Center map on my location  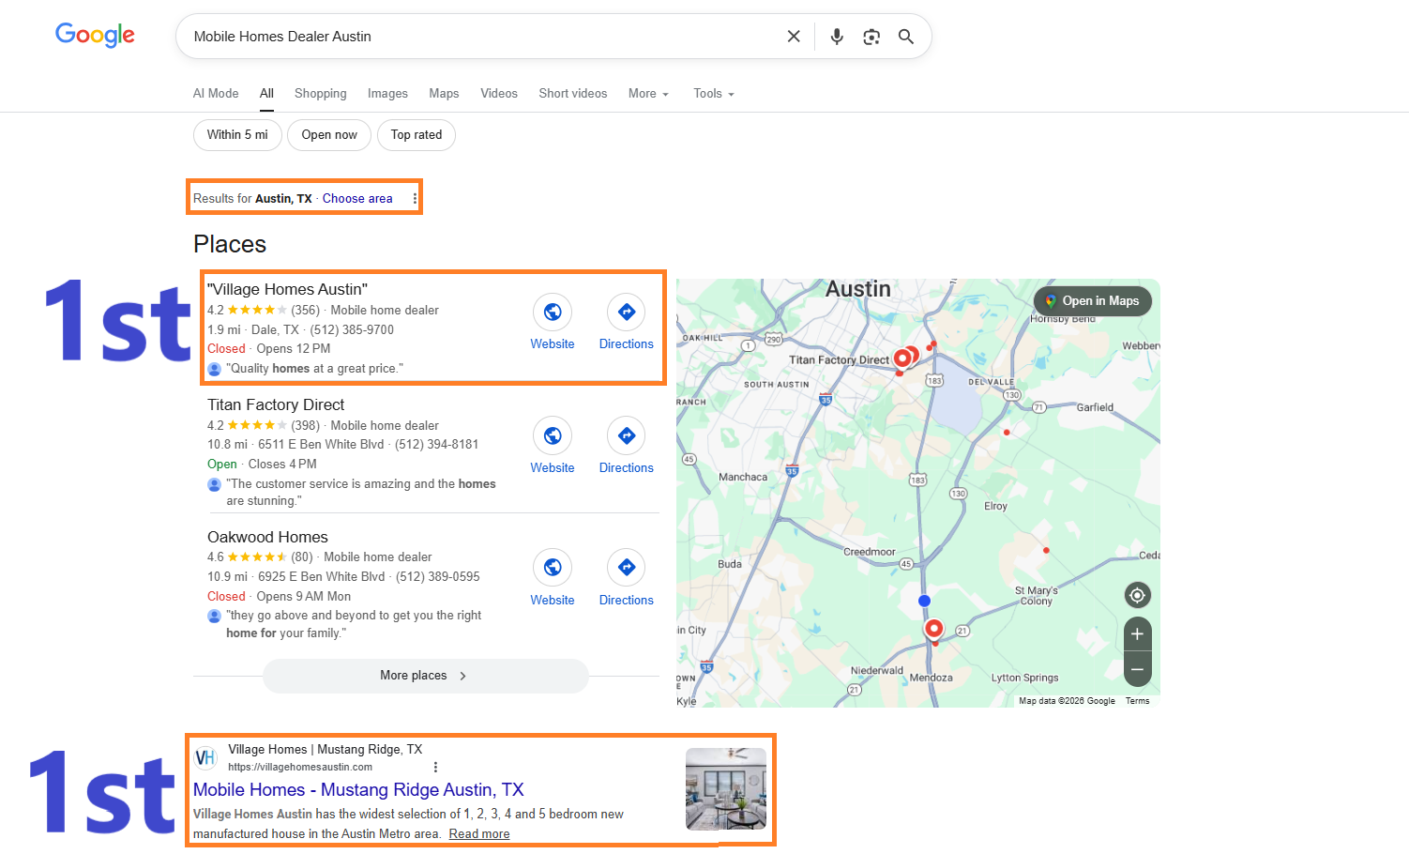(1137, 595)
